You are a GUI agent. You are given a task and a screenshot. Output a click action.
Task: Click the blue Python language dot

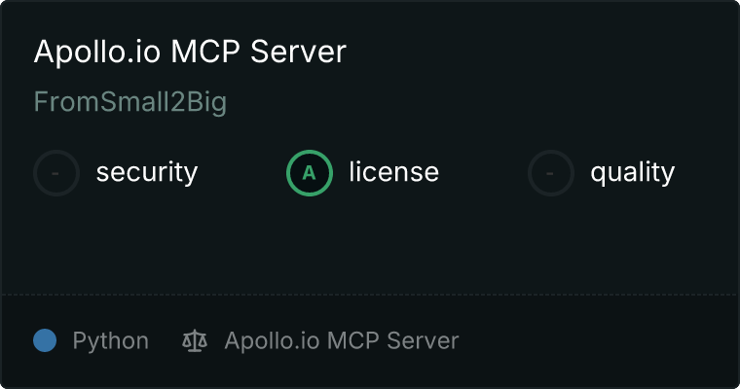coord(45,340)
